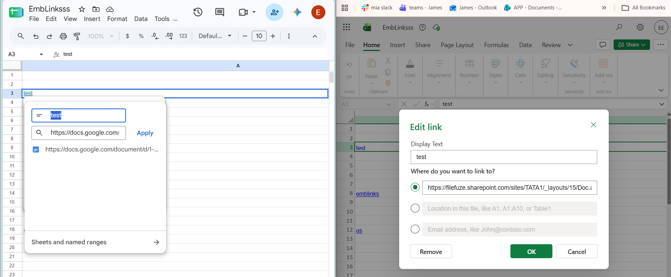Open the Google Sheets app home icon
The height and width of the screenshot is (277, 671).
click(x=16, y=13)
